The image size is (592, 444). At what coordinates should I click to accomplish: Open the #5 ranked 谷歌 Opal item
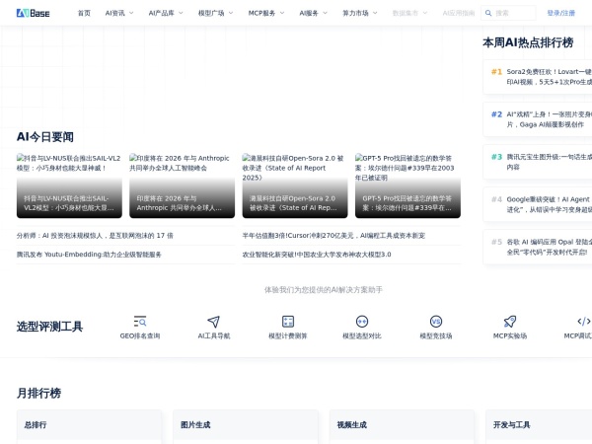tap(538, 247)
